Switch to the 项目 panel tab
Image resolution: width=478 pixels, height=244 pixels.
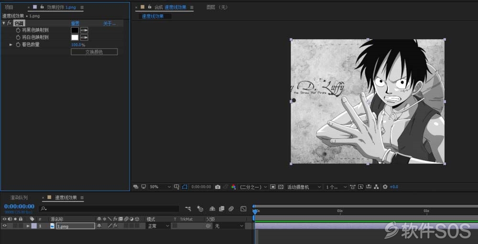coord(9,7)
